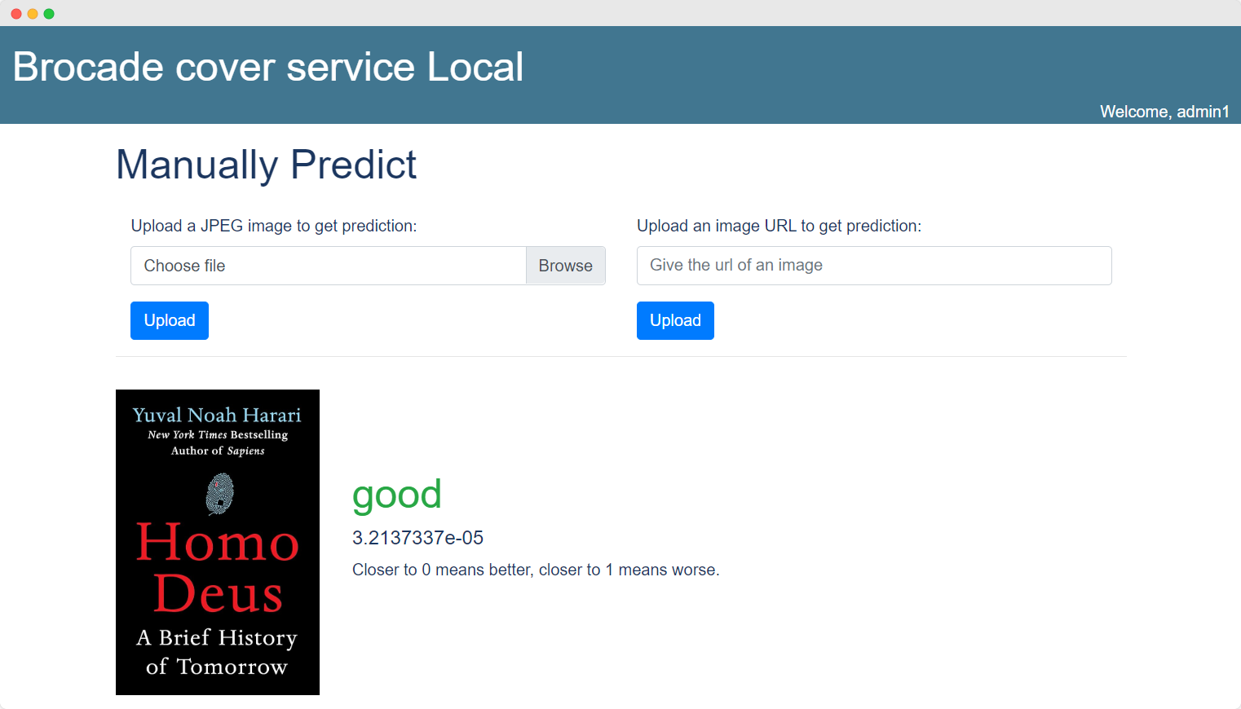This screenshot has height=709, width=1241.
Task: Click the Browse button for file selection
Action: tap(565, 266)
